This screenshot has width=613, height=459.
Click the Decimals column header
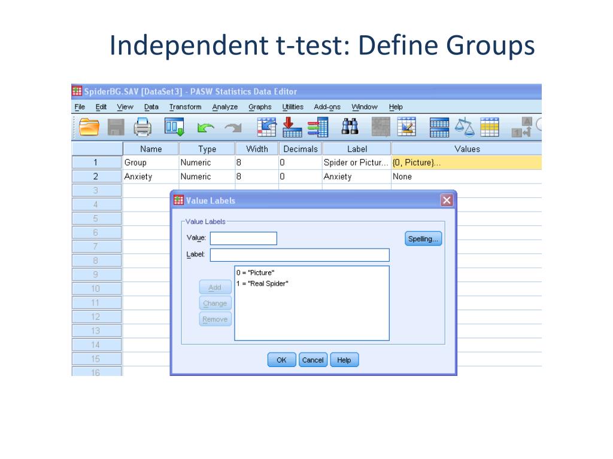pos(301,149)
